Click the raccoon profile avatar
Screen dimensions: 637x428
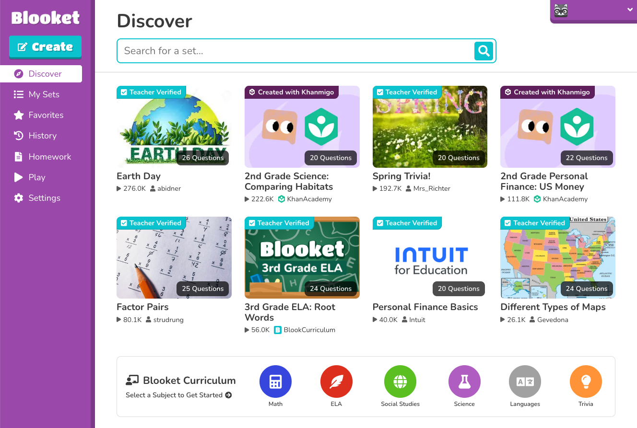pyautogui.click(x=561, y=10)
